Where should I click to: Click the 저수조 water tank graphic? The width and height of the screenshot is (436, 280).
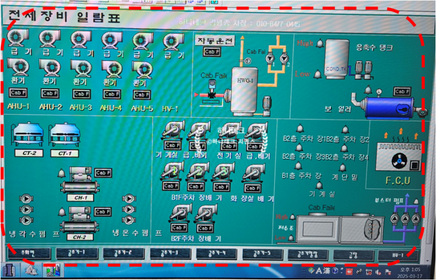(x=341, y=228)
